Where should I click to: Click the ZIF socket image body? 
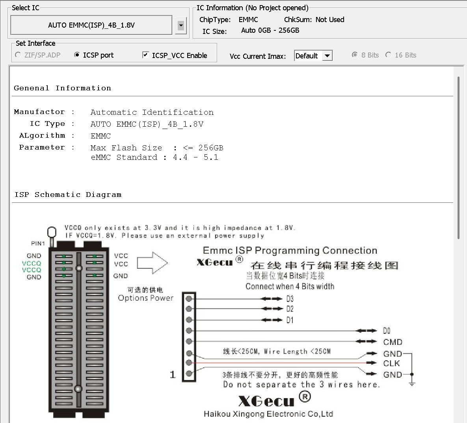79,331
